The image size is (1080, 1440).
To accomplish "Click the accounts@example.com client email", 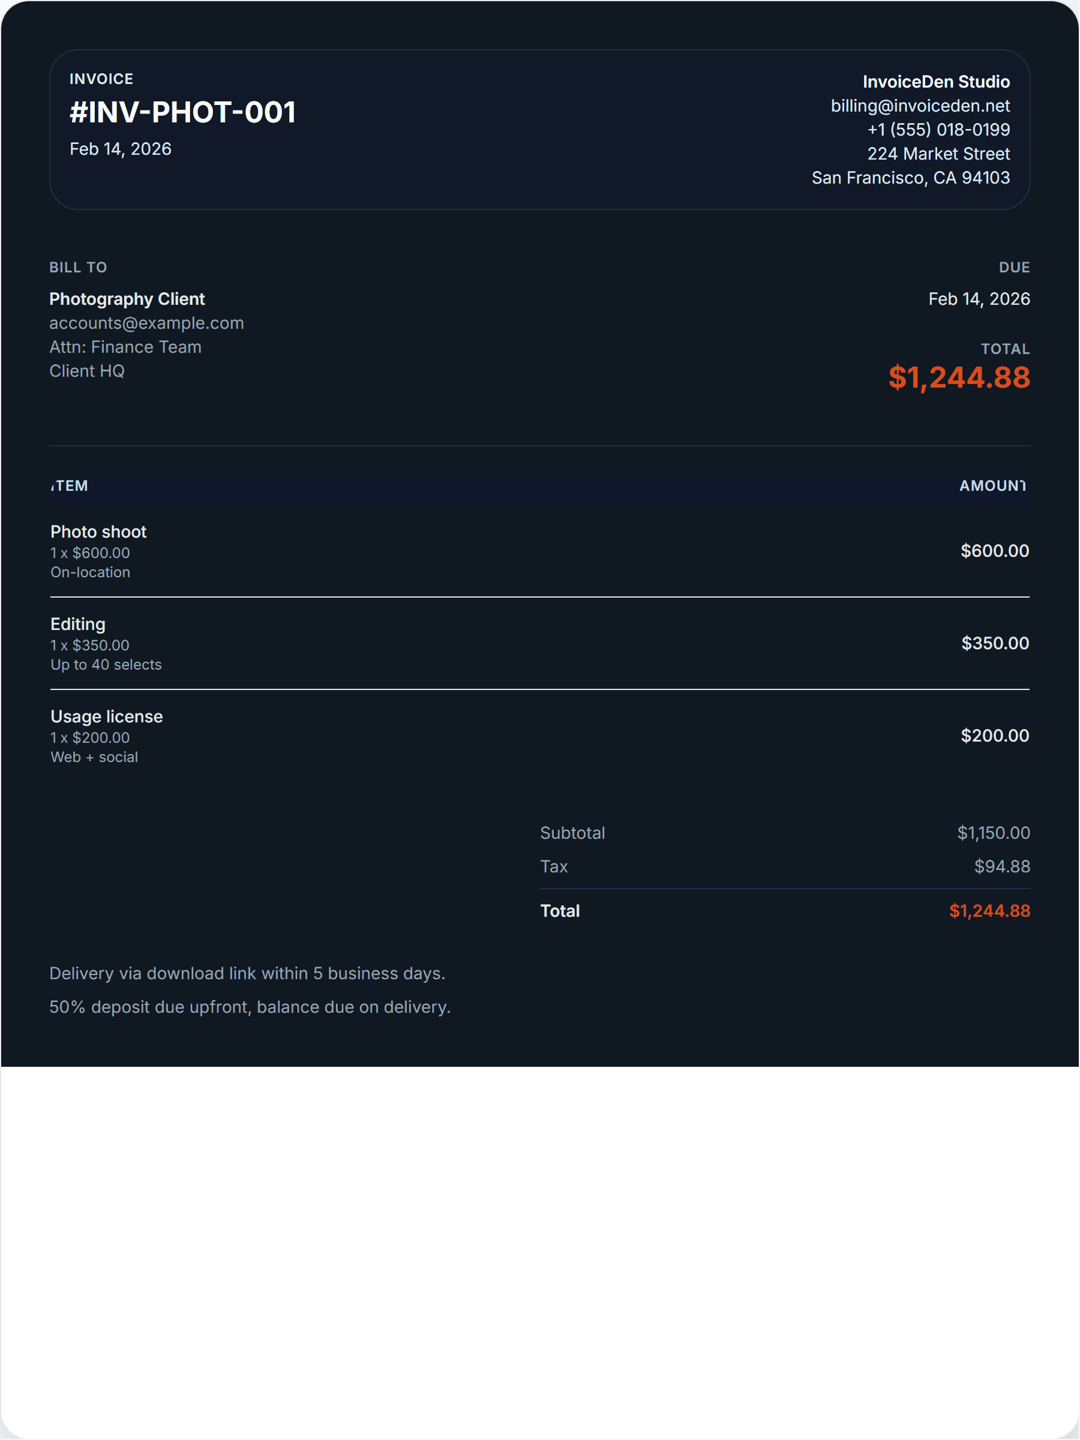I will 146,323.
